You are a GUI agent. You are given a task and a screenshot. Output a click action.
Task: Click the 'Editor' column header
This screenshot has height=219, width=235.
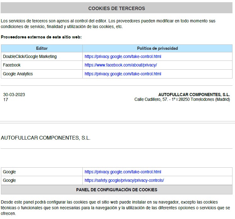42,48
